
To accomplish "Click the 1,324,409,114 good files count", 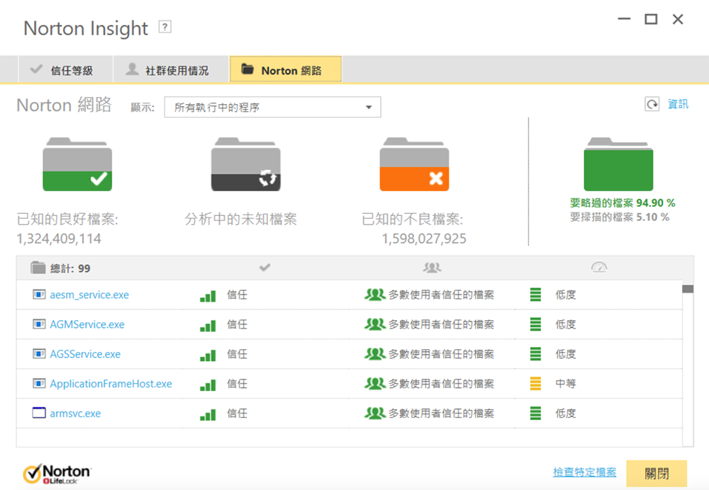I will (x=59, y=239).
